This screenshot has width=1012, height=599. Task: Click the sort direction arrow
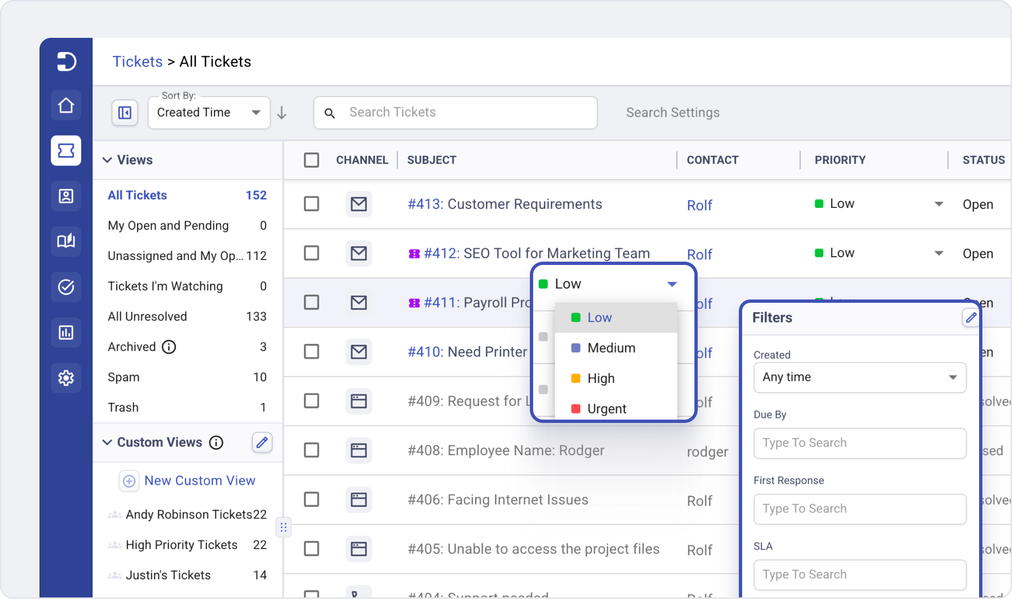282,113
